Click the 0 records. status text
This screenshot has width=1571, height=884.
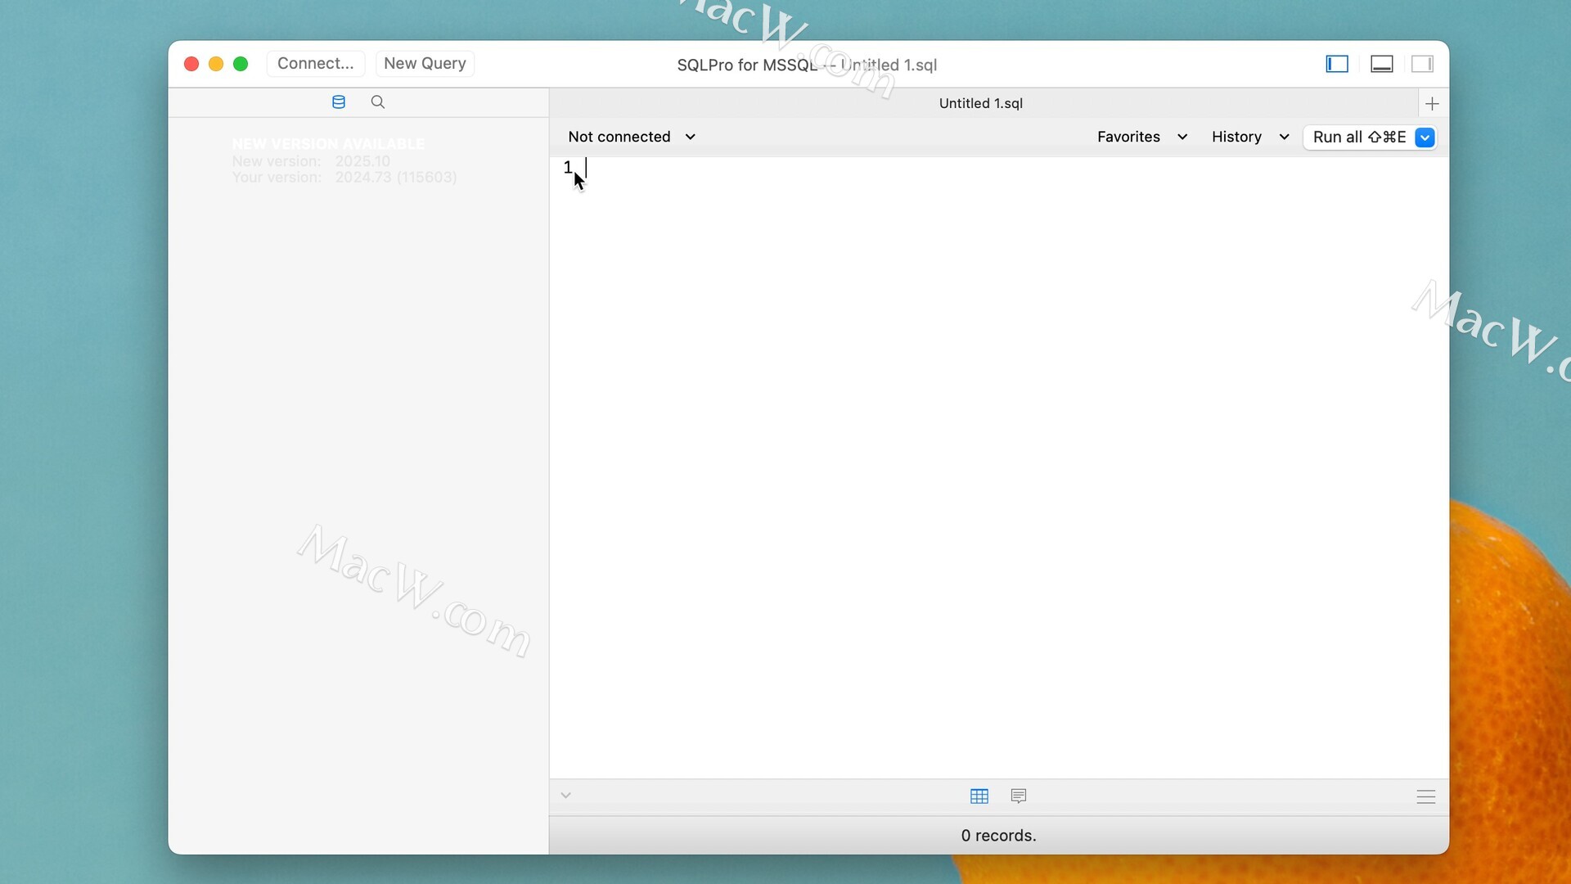(x=998, y=836)
